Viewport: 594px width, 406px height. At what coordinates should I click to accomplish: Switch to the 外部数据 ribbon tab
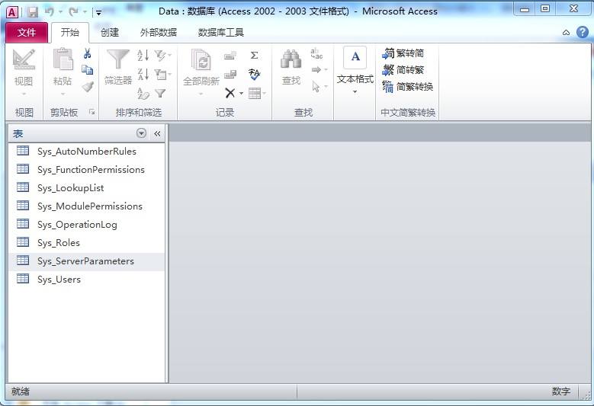pyautogui.click(x=158, y=33)
